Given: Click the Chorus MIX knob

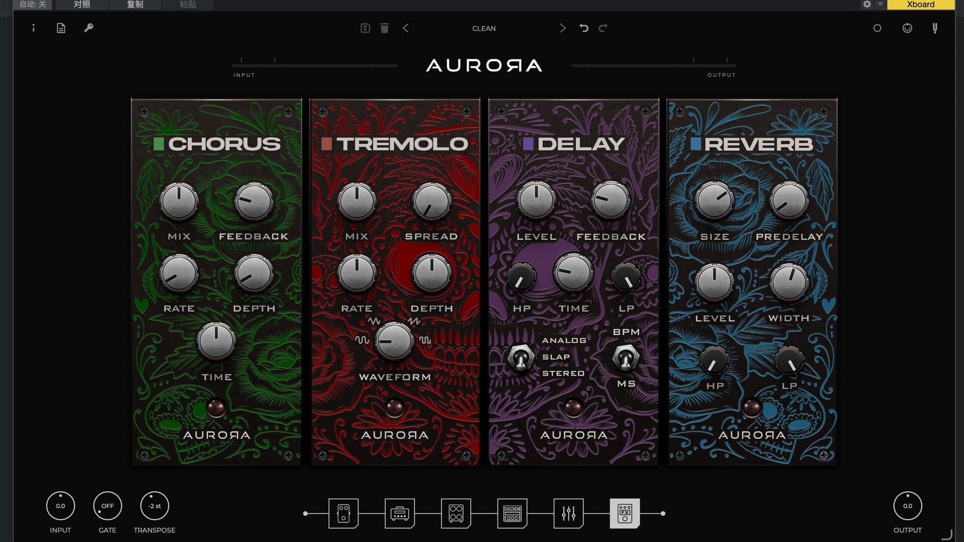Looking at the screenshot, I should pos(179,202).
